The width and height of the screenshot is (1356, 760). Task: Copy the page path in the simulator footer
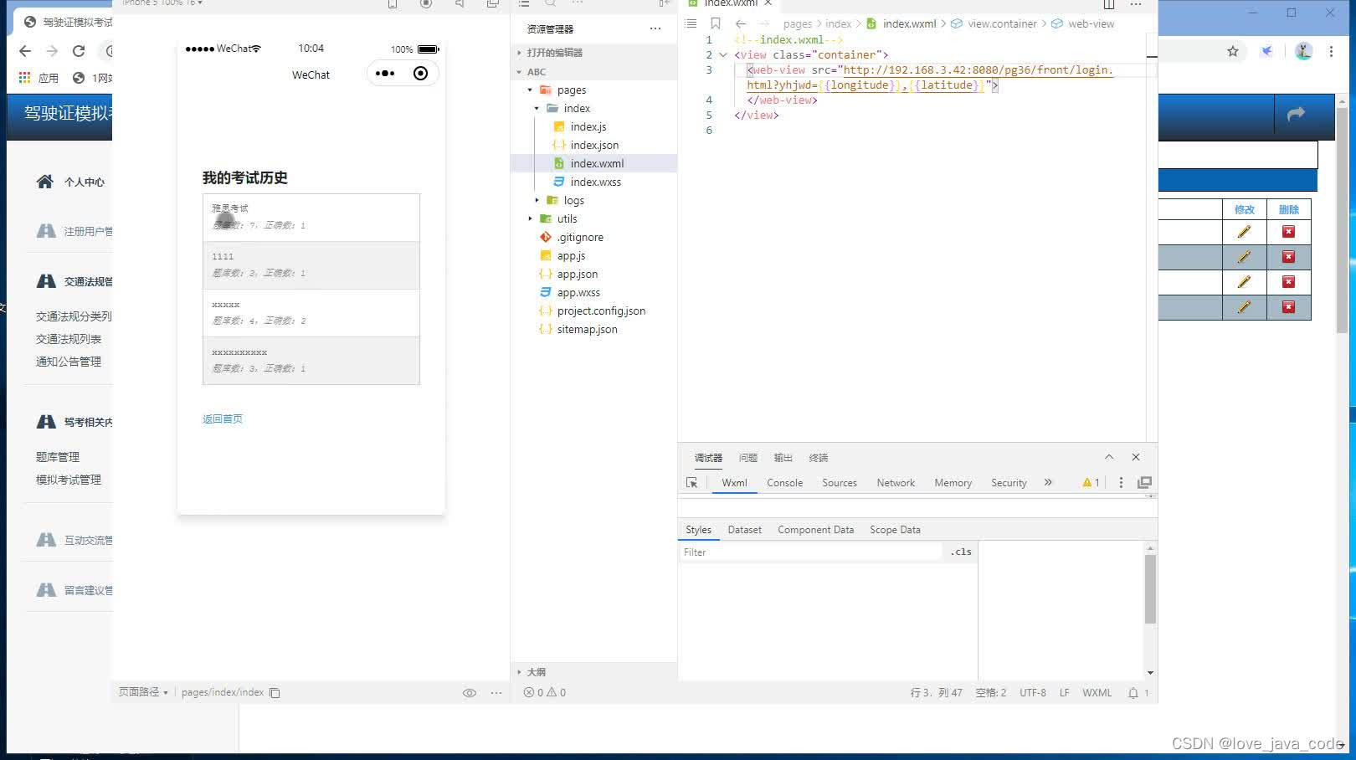coord(275,693)
